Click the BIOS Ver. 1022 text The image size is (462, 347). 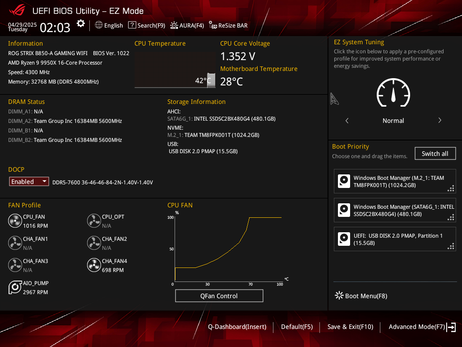[x=111, y=53]
